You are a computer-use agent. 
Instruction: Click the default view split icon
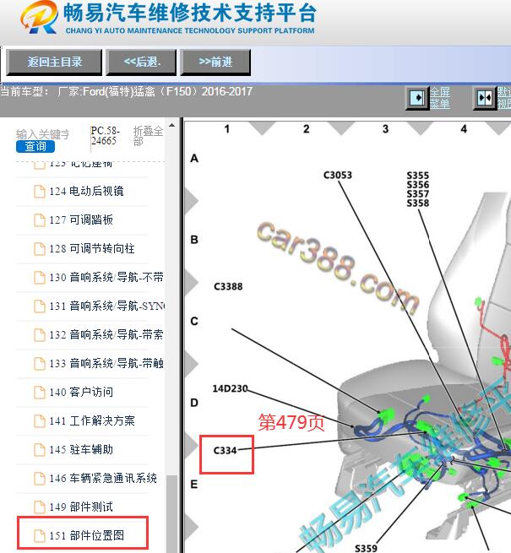tap(485, 98)
